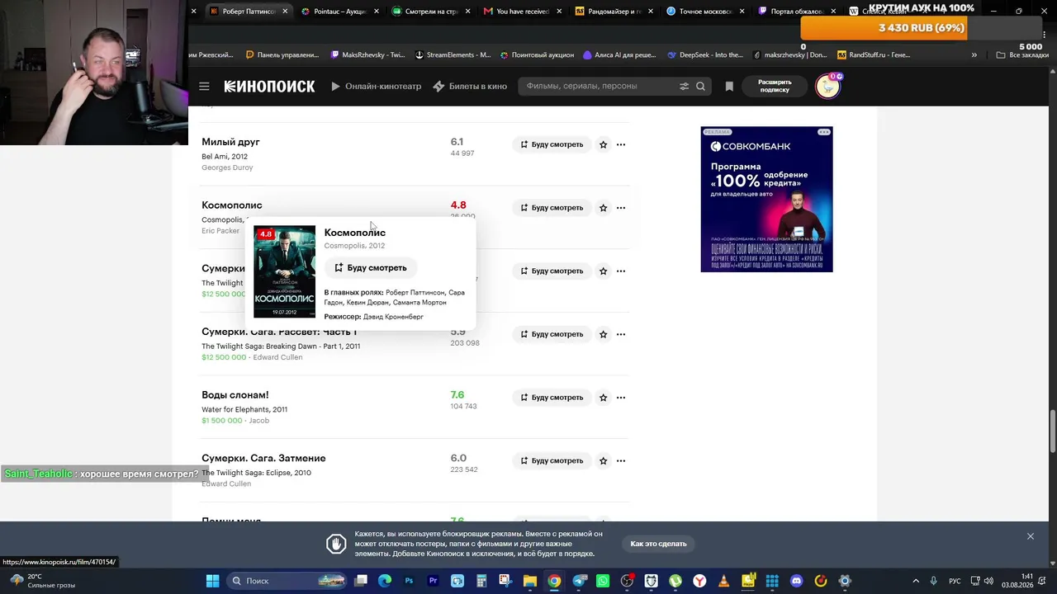Image resolution: width=1057 pixels, height=594 pixels.
Task: Open Discord from the taskbar
Action: click(796, 581)
